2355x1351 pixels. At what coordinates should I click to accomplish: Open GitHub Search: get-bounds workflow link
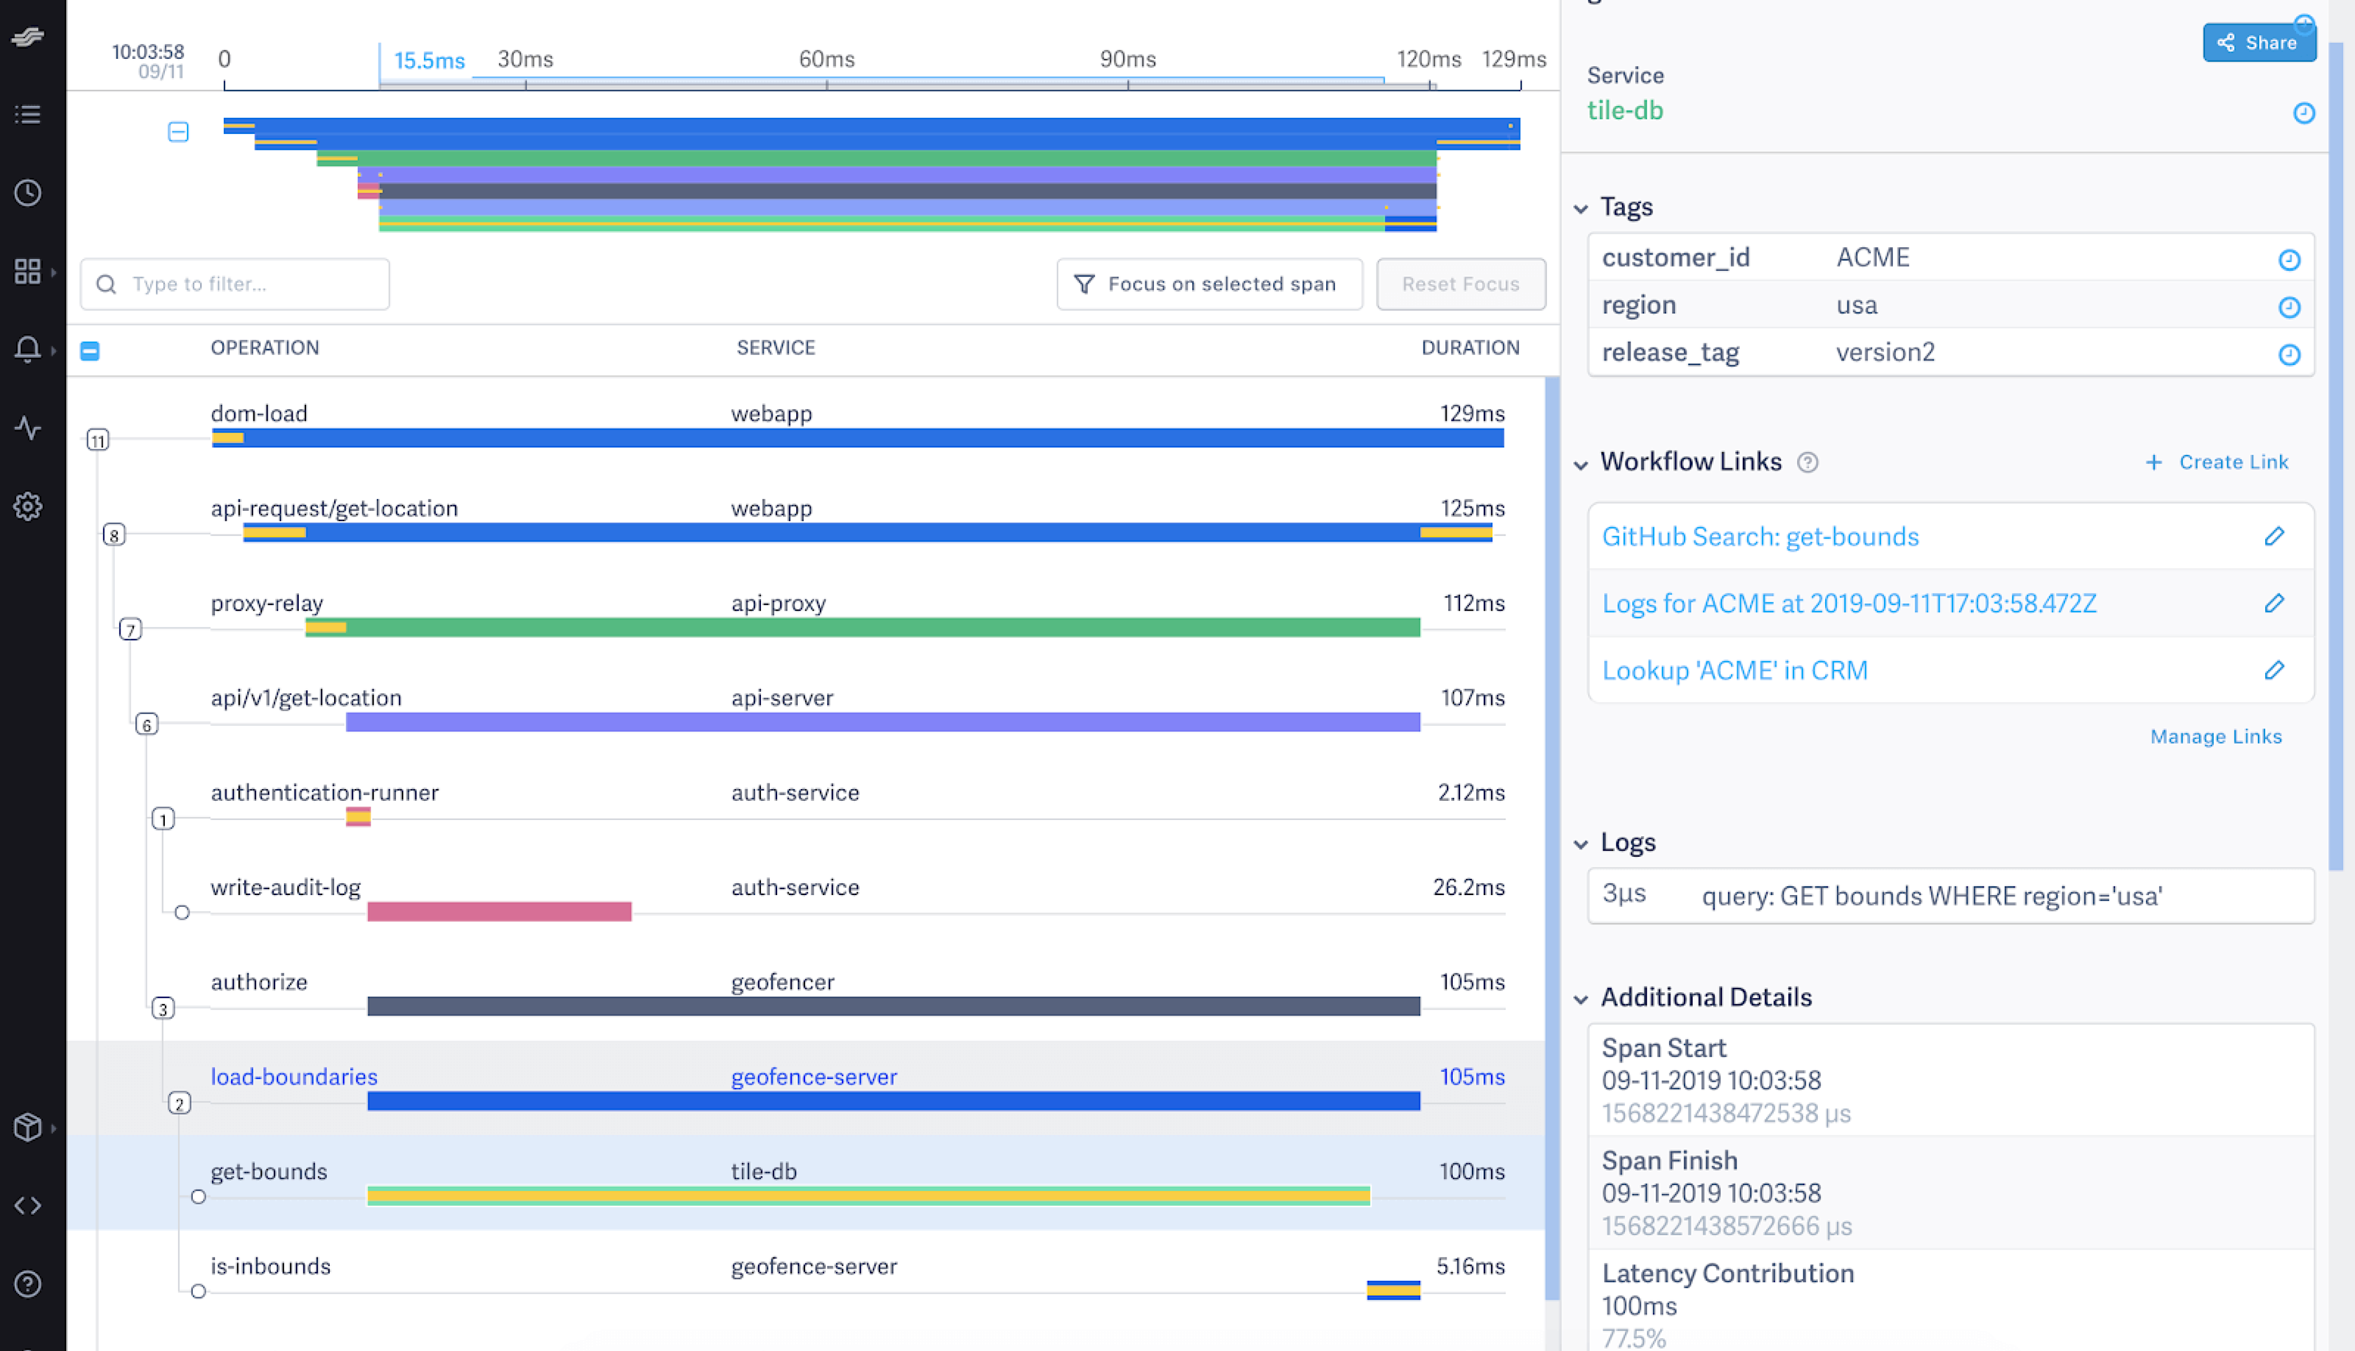click(1761, 536)
